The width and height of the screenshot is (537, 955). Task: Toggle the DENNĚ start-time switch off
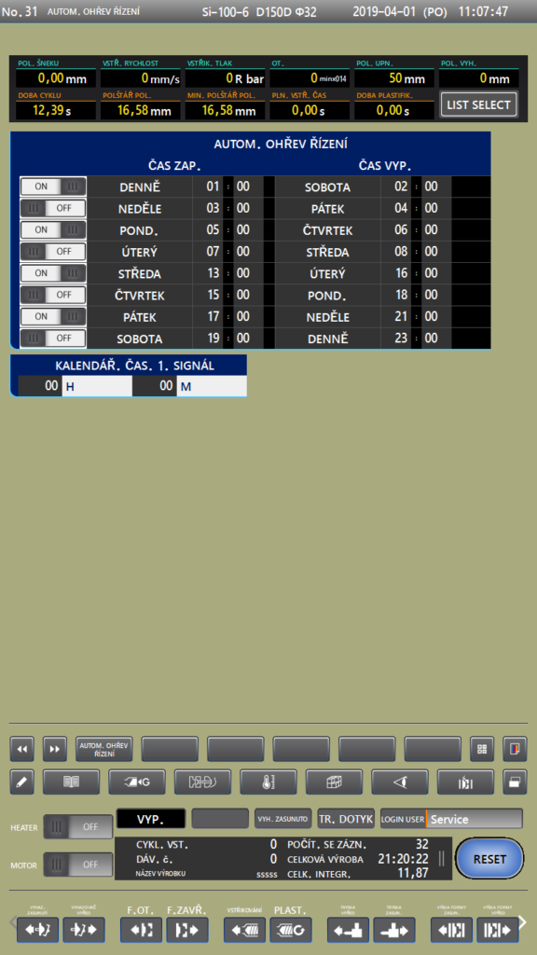[x=53, y=187]
